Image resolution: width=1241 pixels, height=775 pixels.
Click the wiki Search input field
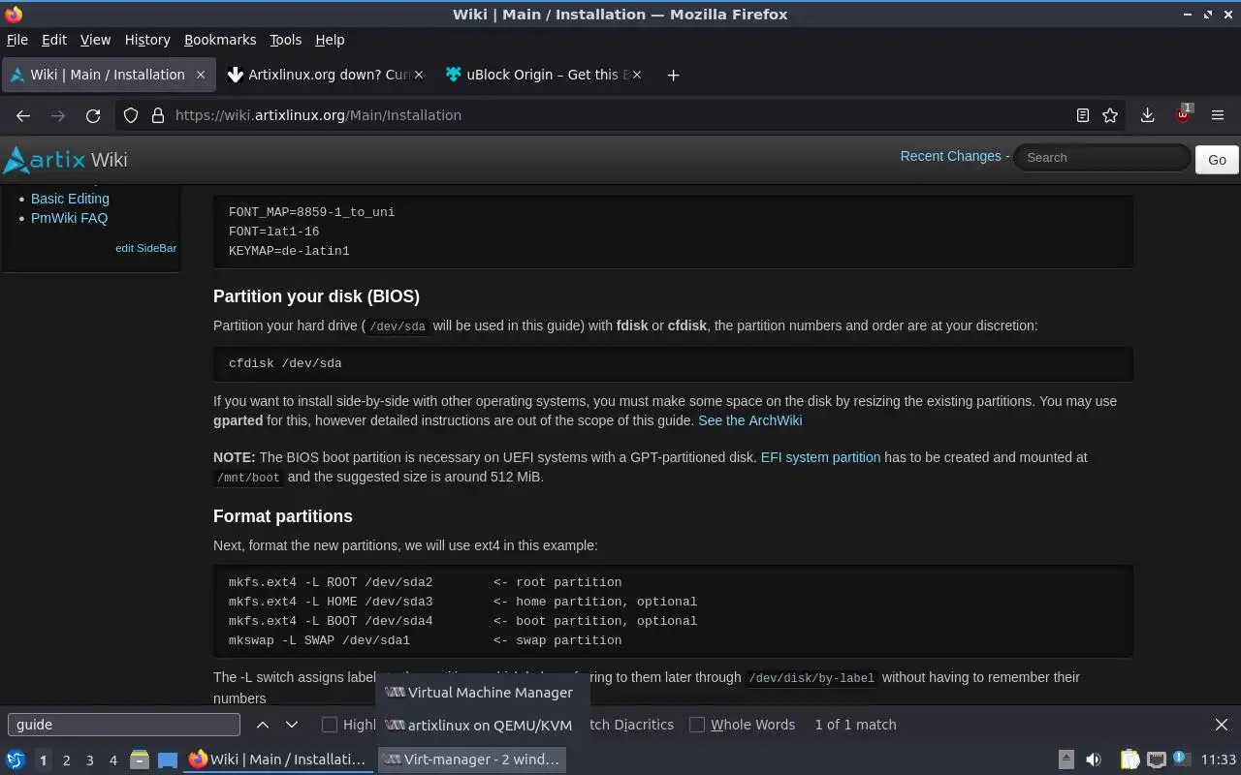[1101, 157]
